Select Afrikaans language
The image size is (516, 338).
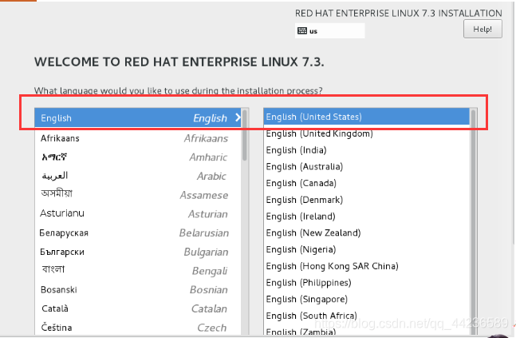point(138,138)
